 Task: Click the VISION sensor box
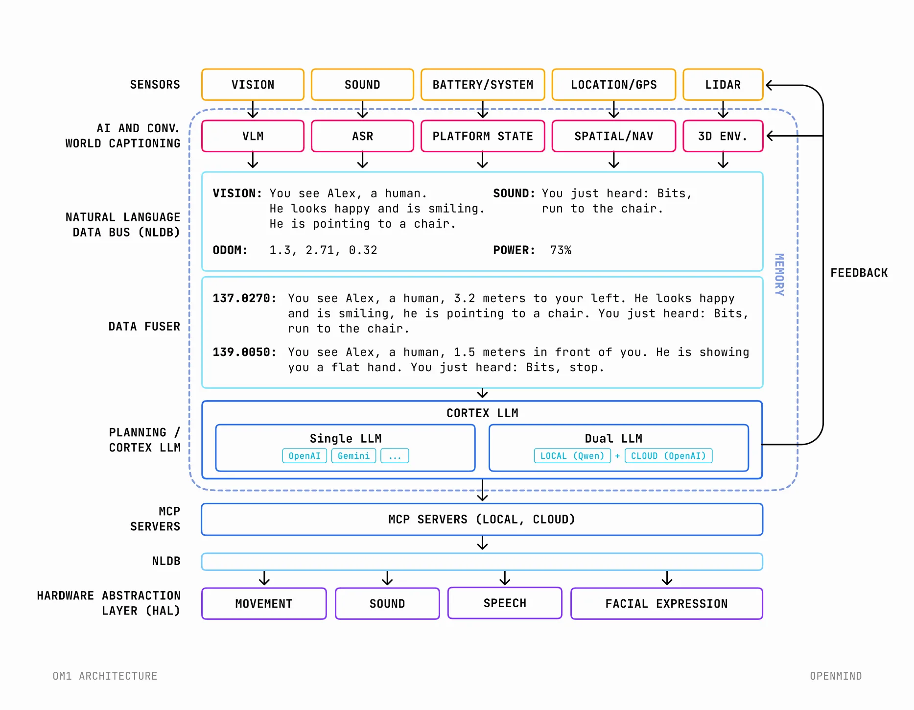(x=253, y=85)
